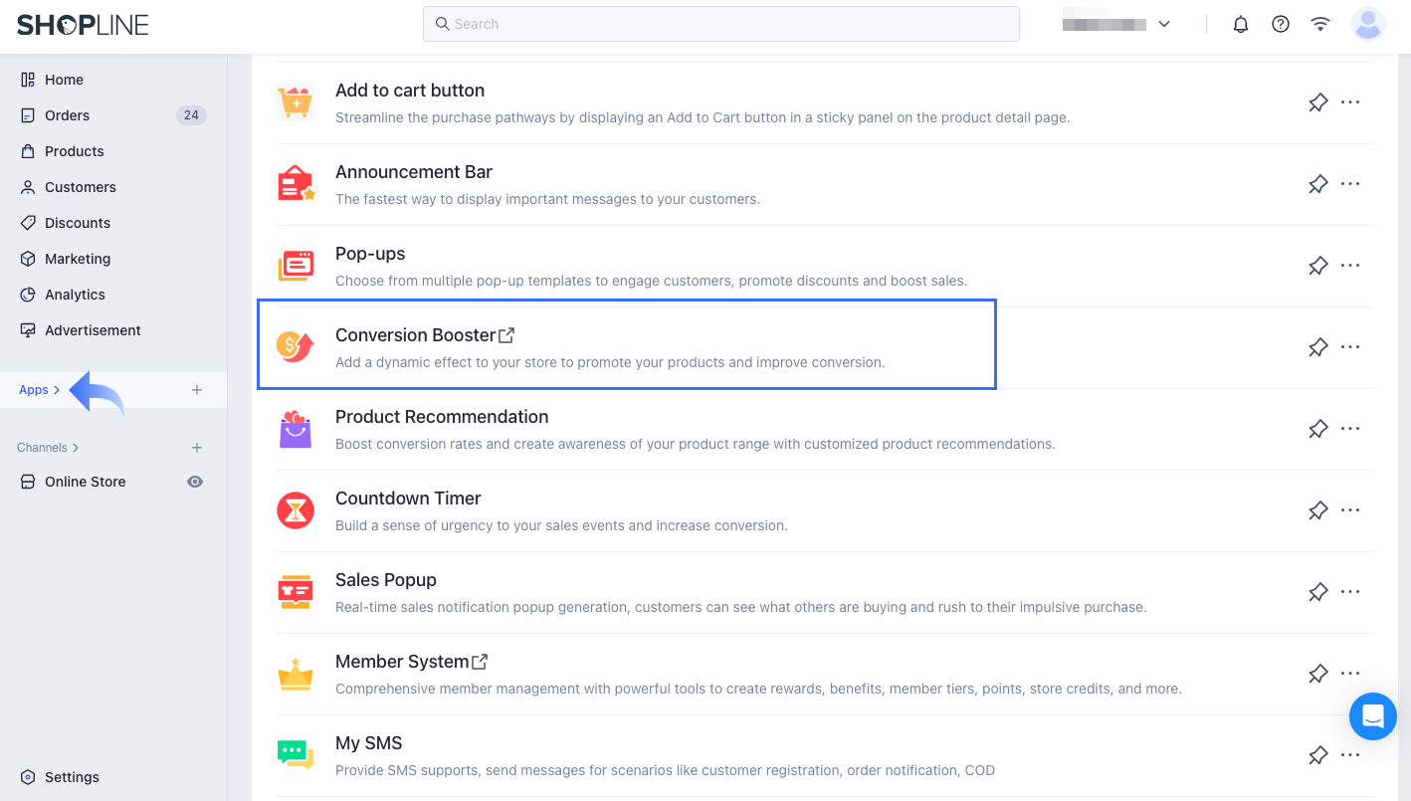Screen dimensions: 1411x801
Task: Click the My SMS message icon
Action: [x=296, y=754]
